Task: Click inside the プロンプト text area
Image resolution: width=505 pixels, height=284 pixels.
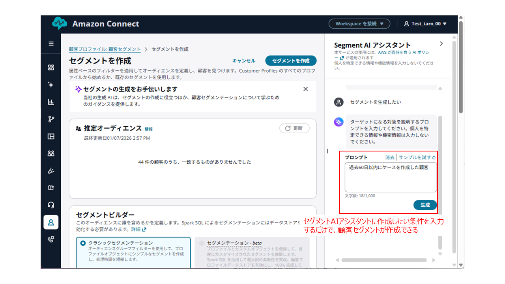Action: click(x=390, y=177)
